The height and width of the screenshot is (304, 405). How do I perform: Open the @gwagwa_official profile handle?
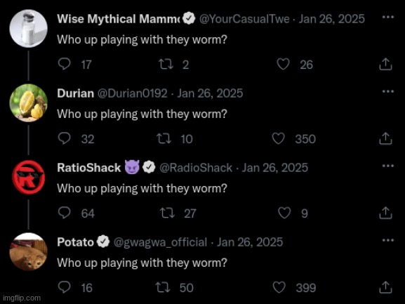coord(161,242)
